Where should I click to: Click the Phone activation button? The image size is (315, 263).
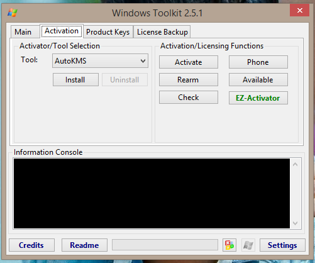(x=258, y=62)
